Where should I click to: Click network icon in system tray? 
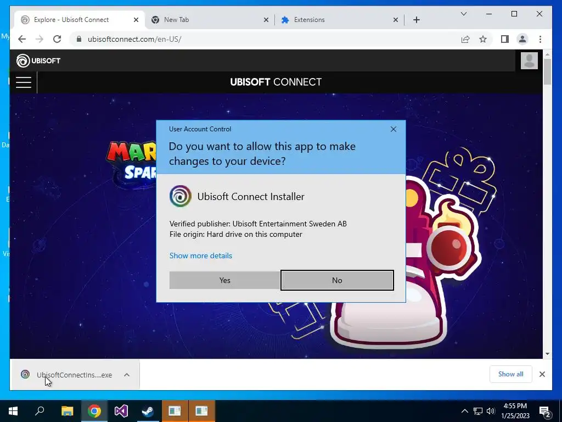pyautogui.click(x=478, y=411)
